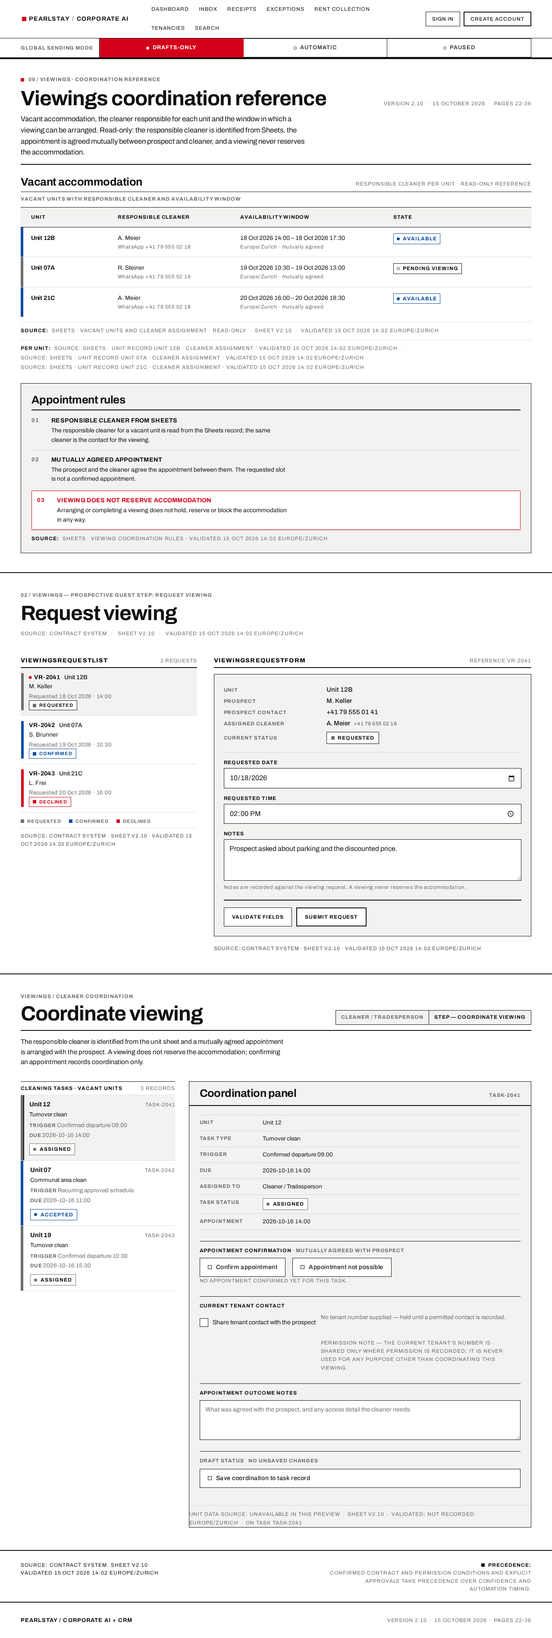Screen dimensions: 552x1638
Task: Select viewing request VR-2041 for M. Keller
Action: 109,692
